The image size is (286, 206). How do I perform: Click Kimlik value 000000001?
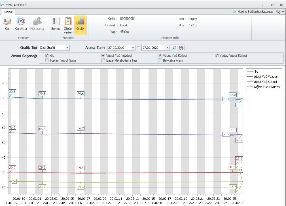[x=128, y=19]
